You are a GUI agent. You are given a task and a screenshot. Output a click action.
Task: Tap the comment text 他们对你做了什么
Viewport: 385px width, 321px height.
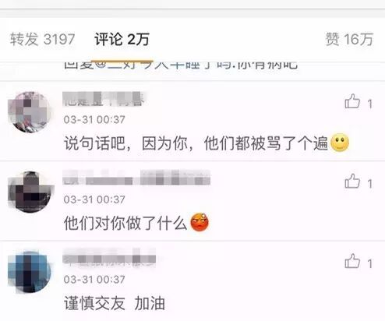(125, 223)
